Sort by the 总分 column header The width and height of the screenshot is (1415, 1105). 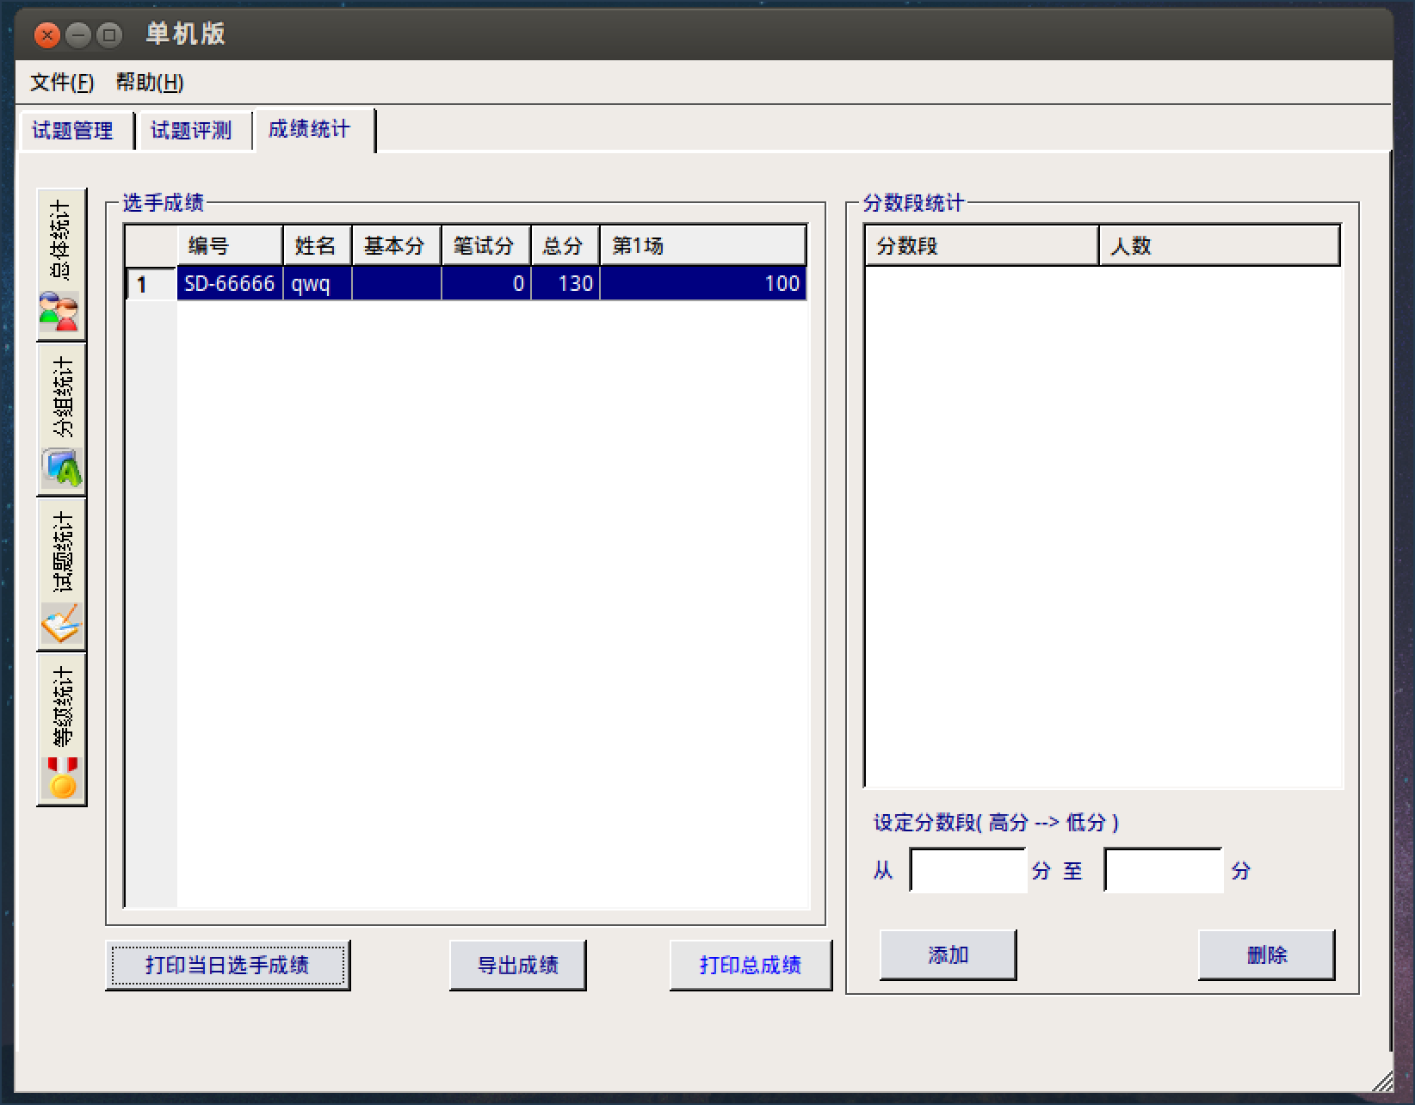564,246
